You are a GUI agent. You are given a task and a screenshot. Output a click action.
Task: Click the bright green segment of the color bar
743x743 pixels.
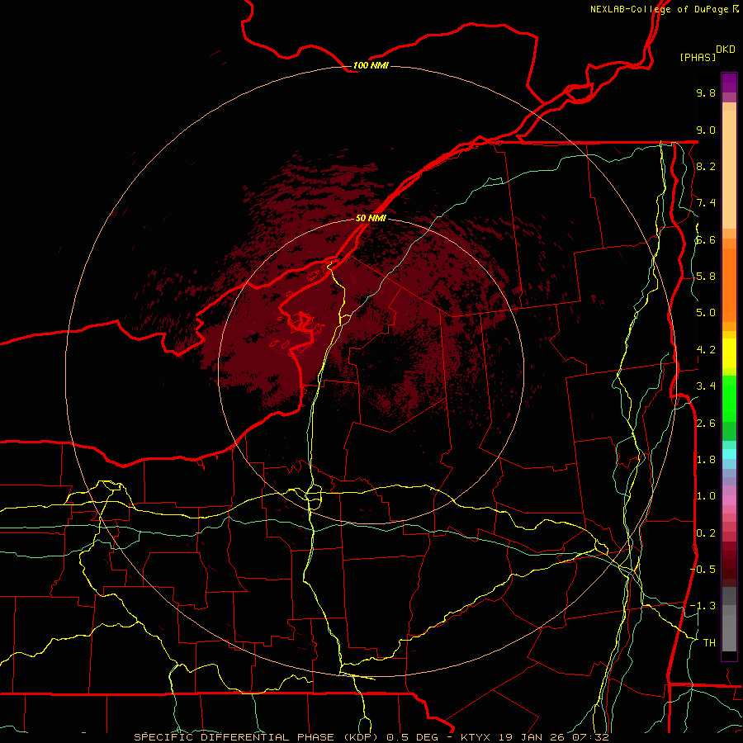click(729, 398)
